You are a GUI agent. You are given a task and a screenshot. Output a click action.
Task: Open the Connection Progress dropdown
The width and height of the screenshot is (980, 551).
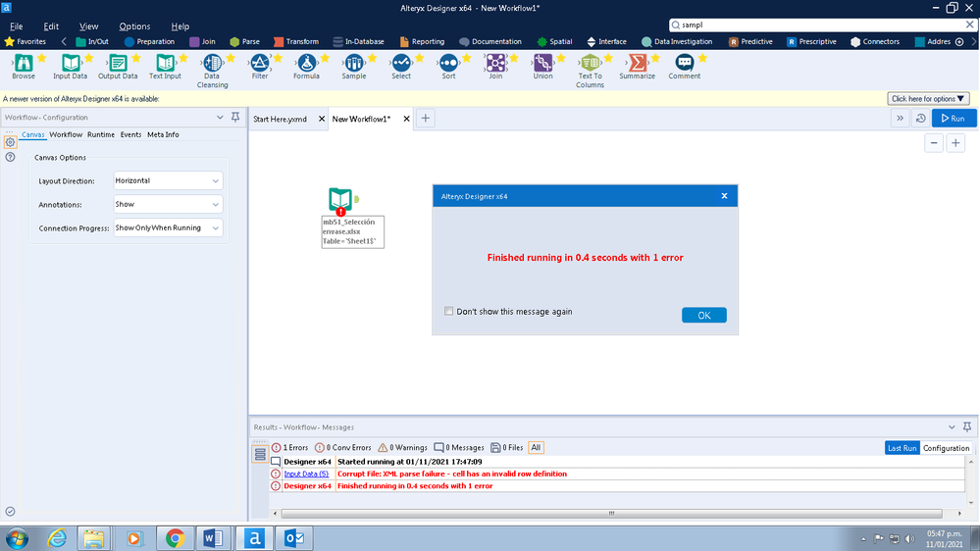click(168, 228)
